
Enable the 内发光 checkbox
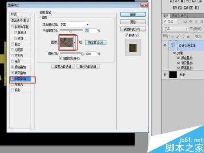[x=12, y=55]
